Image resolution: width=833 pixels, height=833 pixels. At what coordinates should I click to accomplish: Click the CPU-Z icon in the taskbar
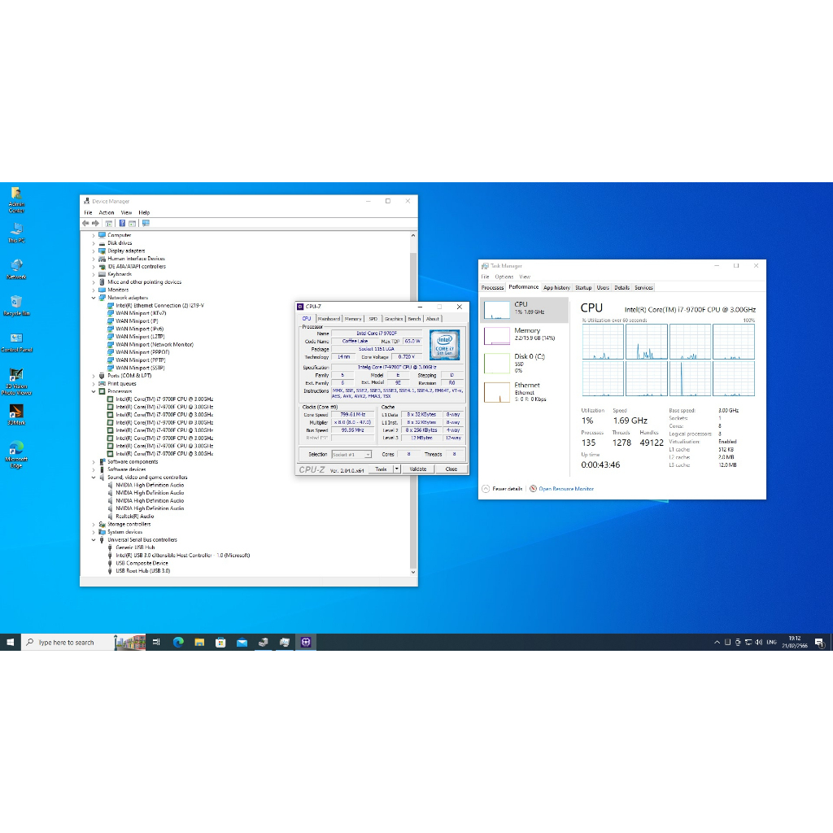pyautogui.click(x=306, y=642)
